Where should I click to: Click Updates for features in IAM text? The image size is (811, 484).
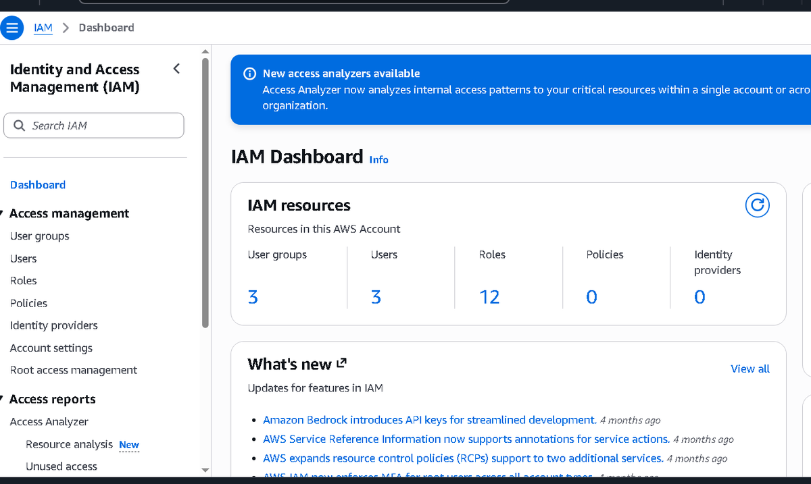315,388
